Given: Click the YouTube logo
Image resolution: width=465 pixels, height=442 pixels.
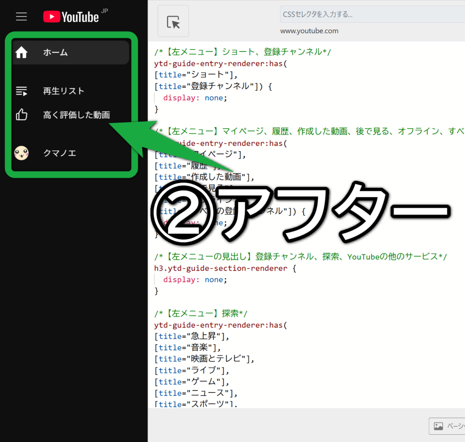Looking at the screenshot, I should [71, 17].
